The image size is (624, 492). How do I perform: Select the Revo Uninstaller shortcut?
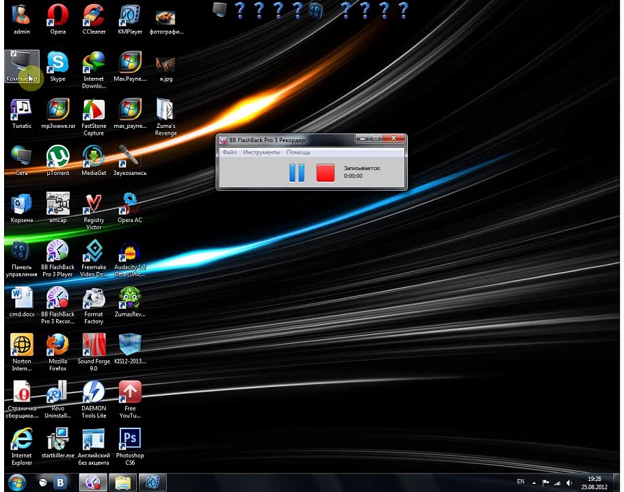click(57, 399)
